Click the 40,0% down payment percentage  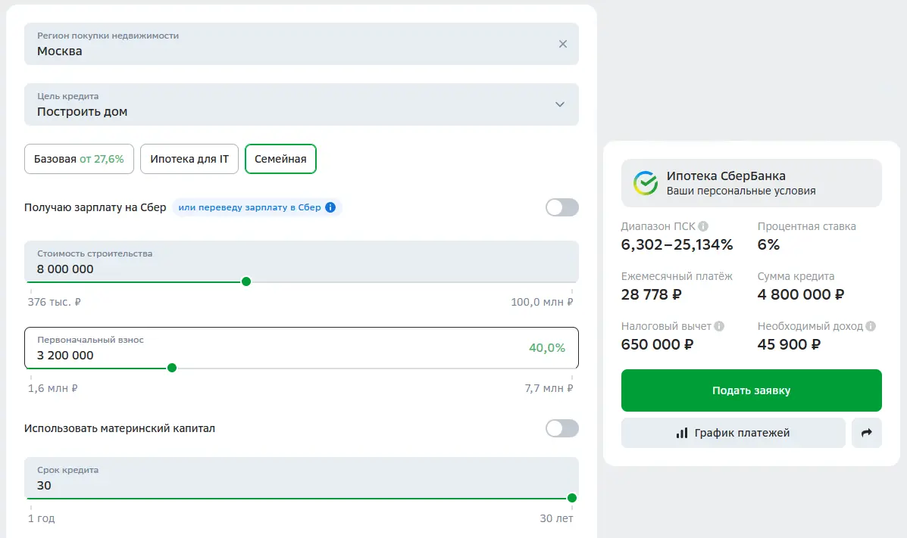546,348
